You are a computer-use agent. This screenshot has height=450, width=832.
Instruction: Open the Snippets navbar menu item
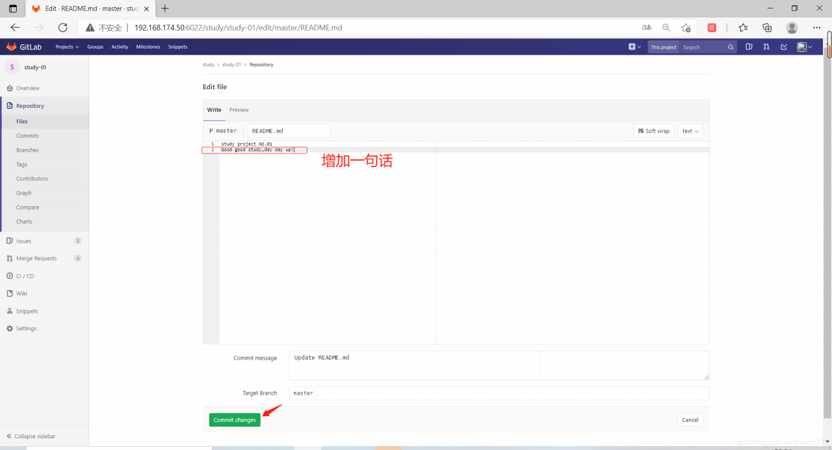(x=177, y=47)
